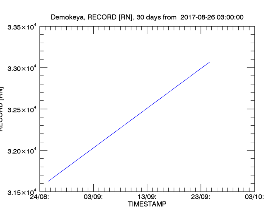
Task: Click the blue line above the 03/09 tick
Action: [x=94, y=148]
